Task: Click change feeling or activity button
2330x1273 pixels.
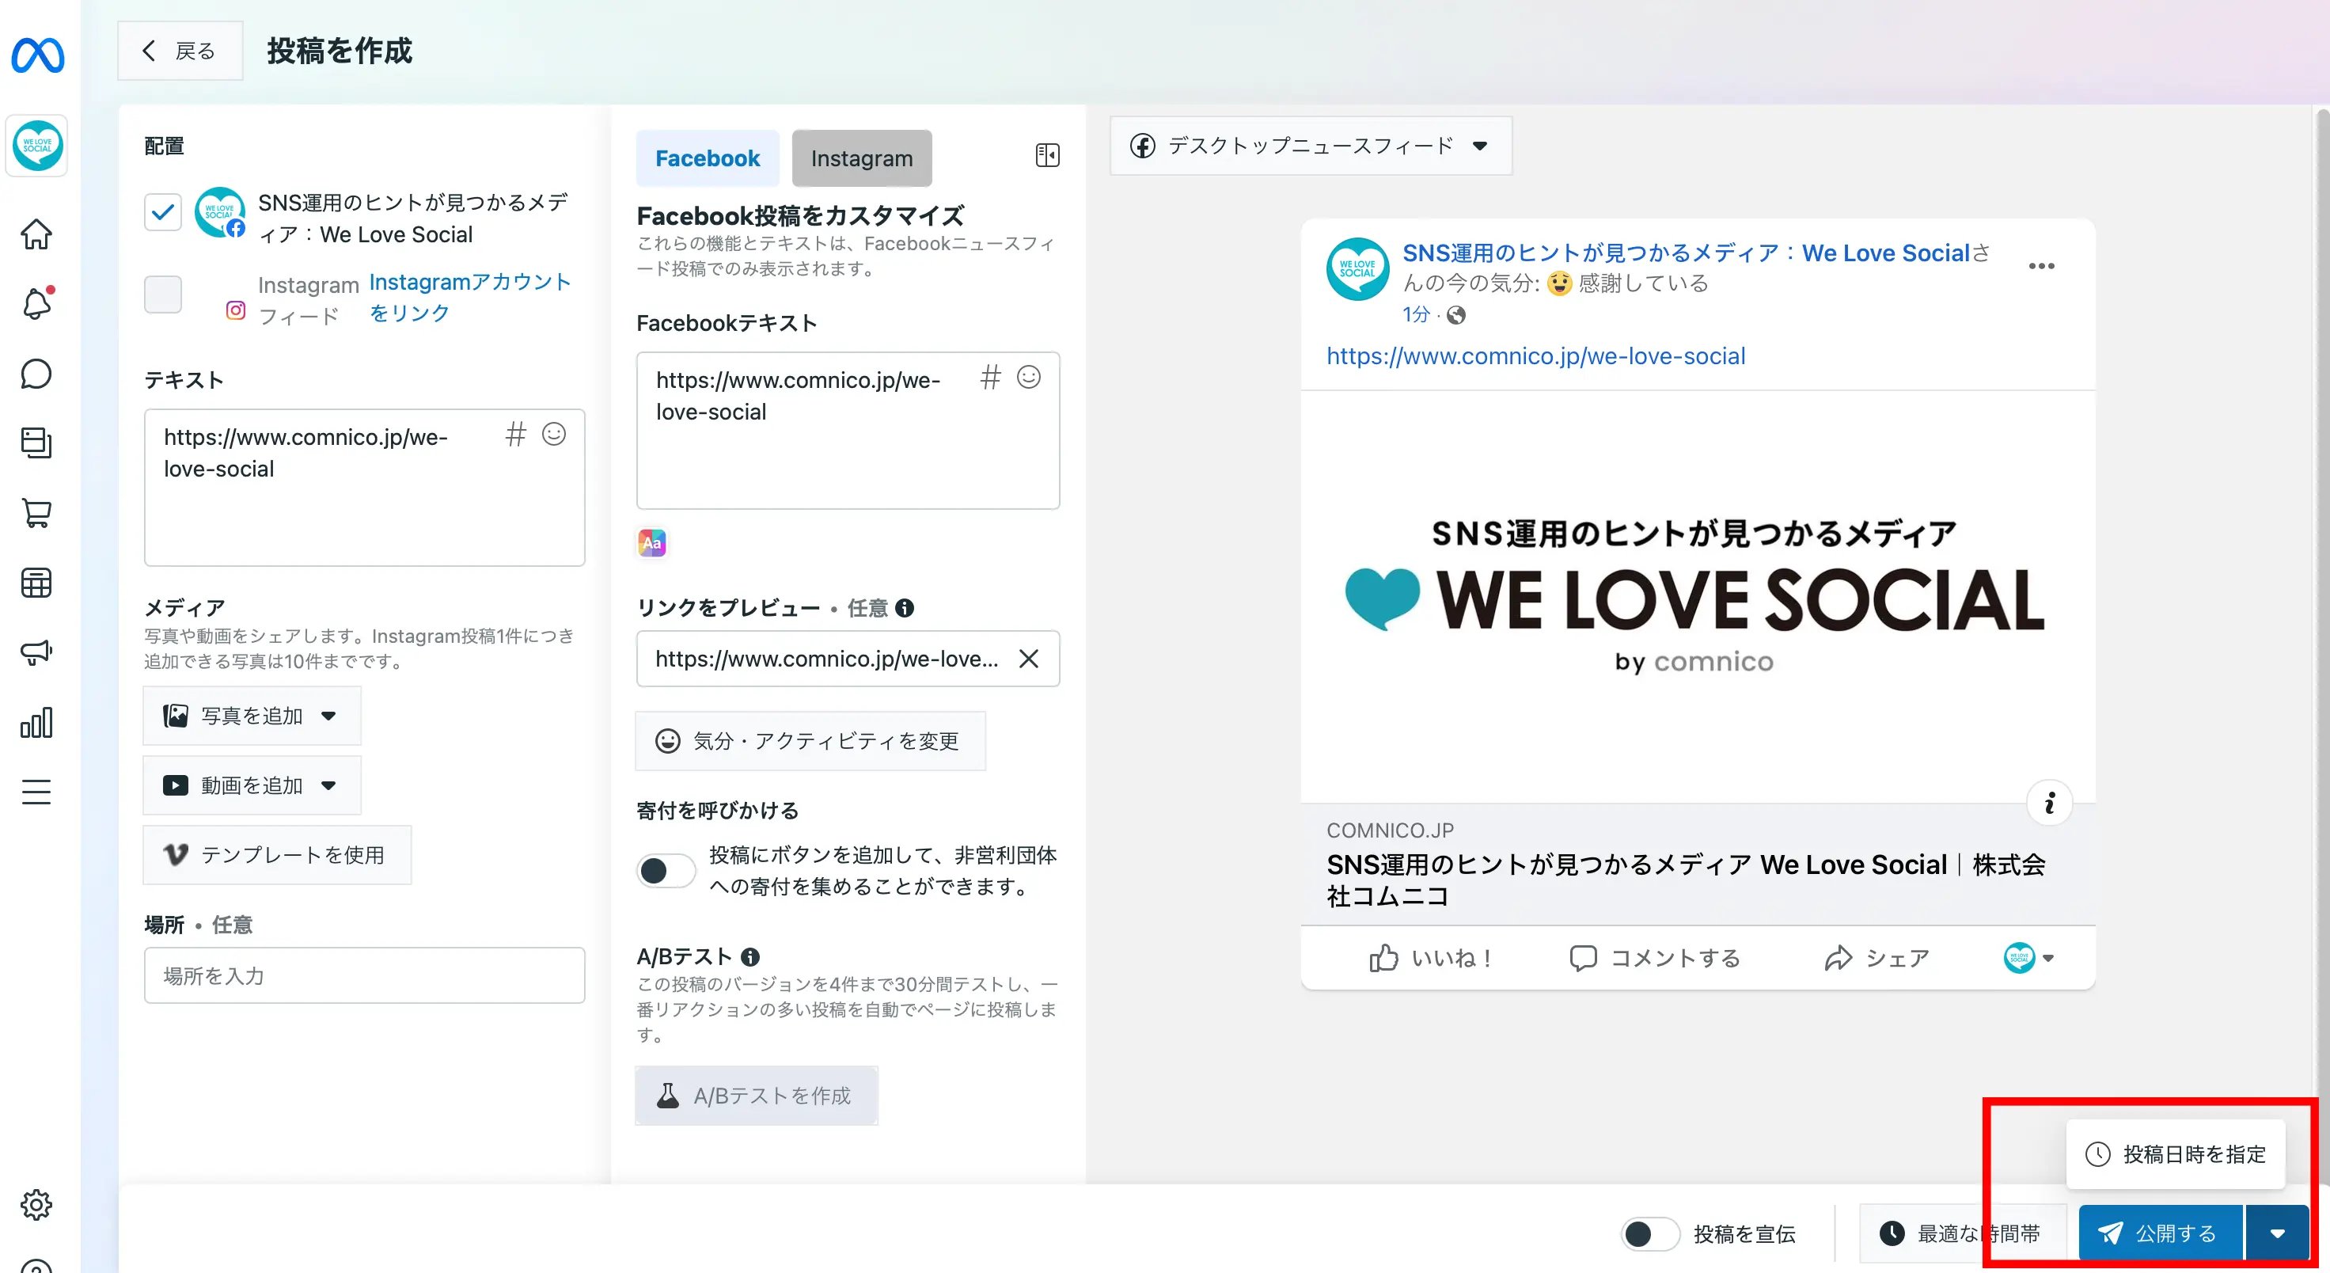Action: 810,741
